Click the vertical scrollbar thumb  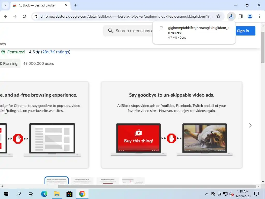click(263, 47)
